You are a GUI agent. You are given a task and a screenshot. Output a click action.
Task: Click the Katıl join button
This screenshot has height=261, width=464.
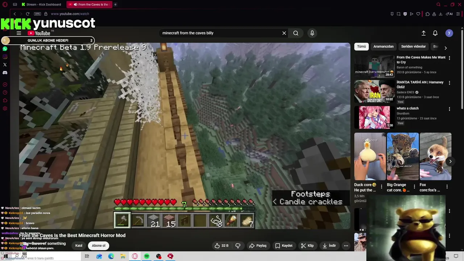79,245
